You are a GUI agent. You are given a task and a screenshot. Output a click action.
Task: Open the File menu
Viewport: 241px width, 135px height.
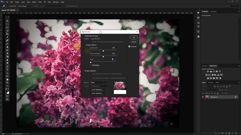[7, 2]
